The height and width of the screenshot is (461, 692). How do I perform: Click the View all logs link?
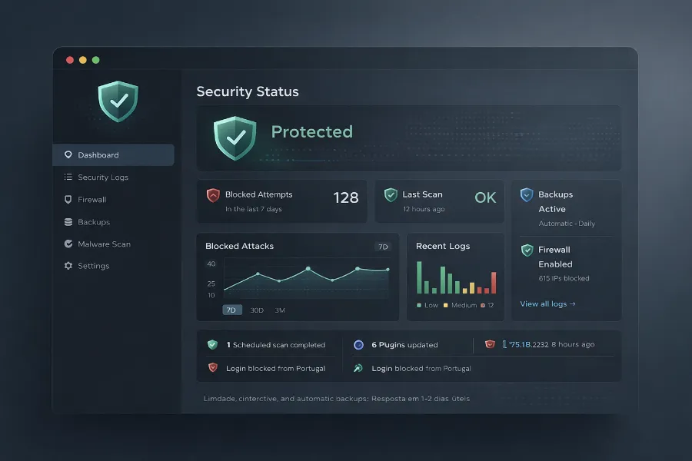tap(547, 303)
